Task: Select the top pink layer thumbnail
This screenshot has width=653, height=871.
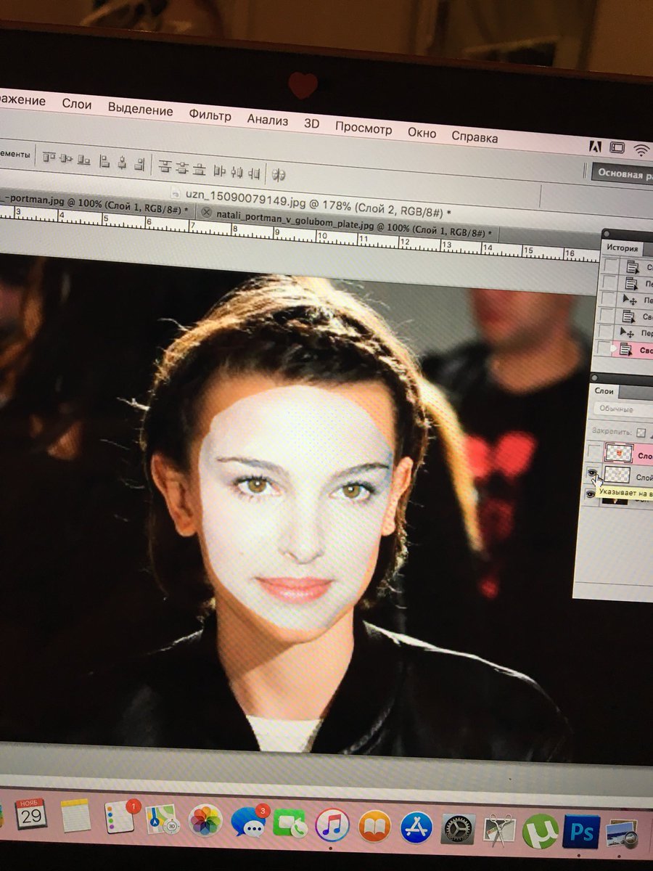Action: click(618, 454)
